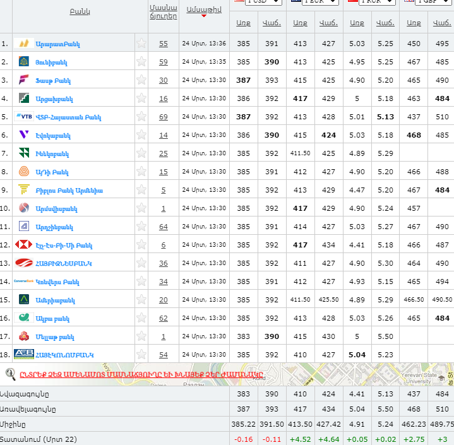Open Արդշինբանկ's 64 branches link
Viewport: 454px width, 445px height.
pos(164,227)
